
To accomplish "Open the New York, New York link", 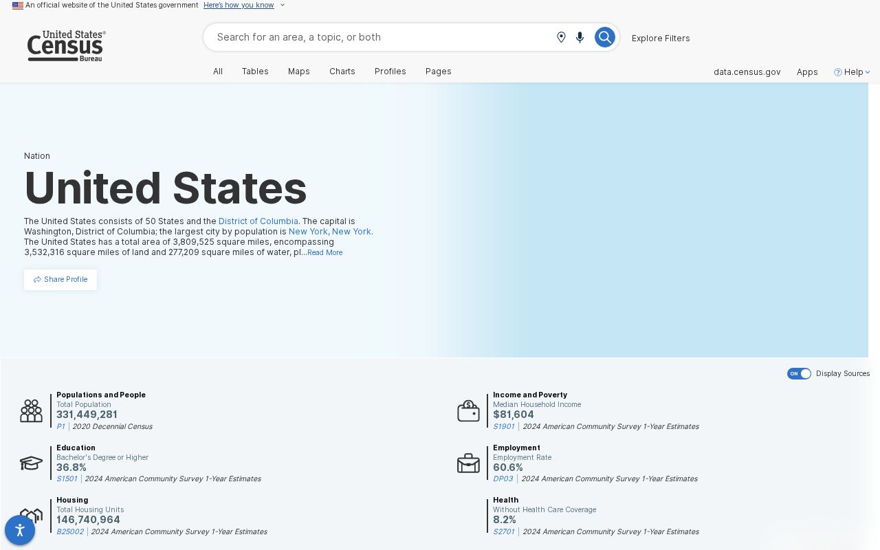I will 330,232.
